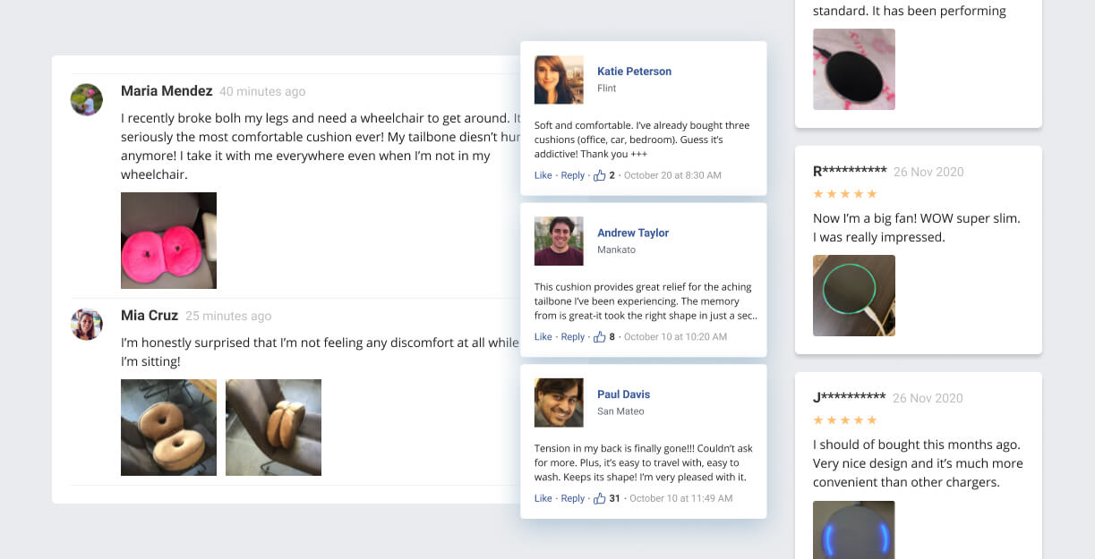Open Mia Cruz's profile avatar
Screen dimensions: 1095x559
(x=87, y=324)
